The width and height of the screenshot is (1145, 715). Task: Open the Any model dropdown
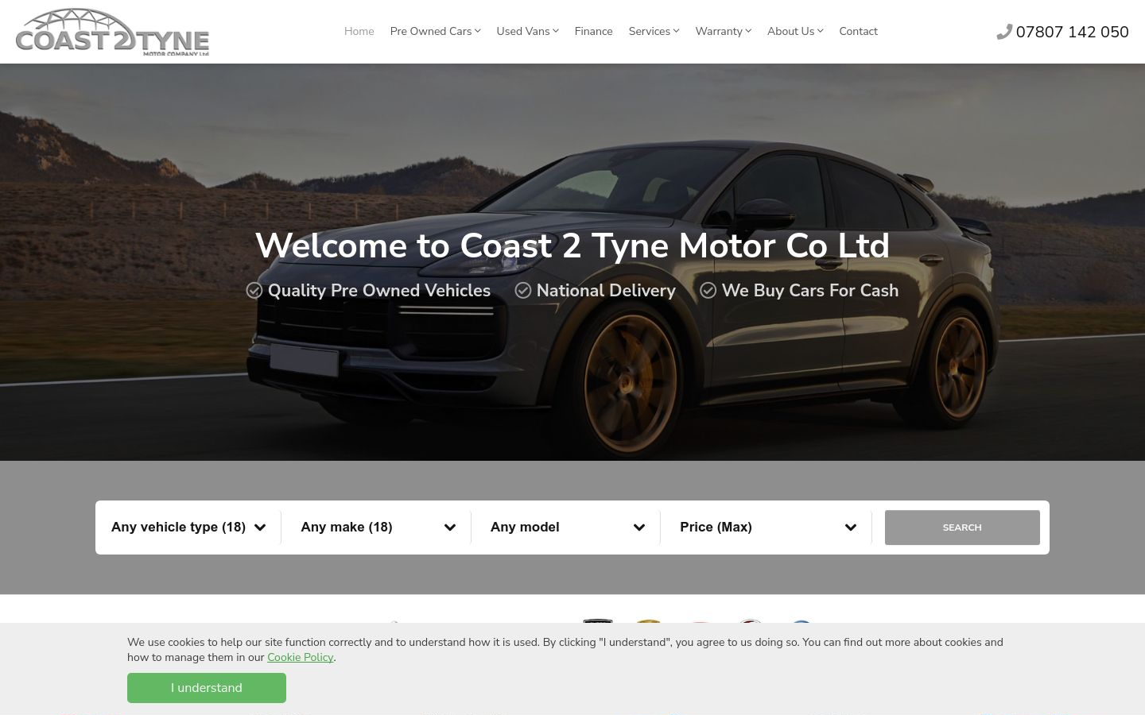pos(568,528)
